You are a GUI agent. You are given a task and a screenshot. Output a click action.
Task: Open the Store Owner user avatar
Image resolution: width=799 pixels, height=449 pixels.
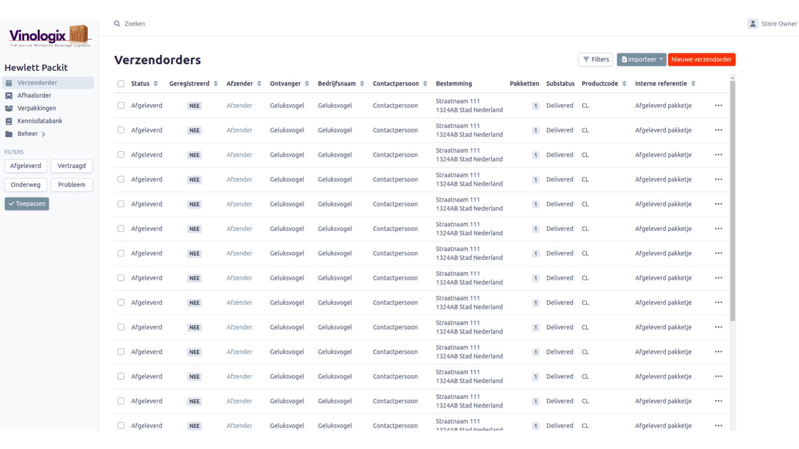pyautogui.click(x=753, y=23)
